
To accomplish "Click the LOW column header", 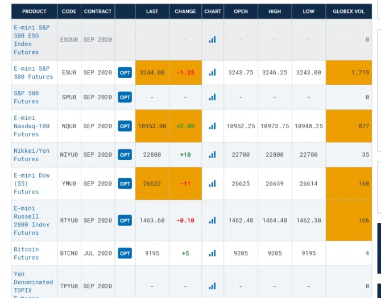I will [x=309, y=11].
